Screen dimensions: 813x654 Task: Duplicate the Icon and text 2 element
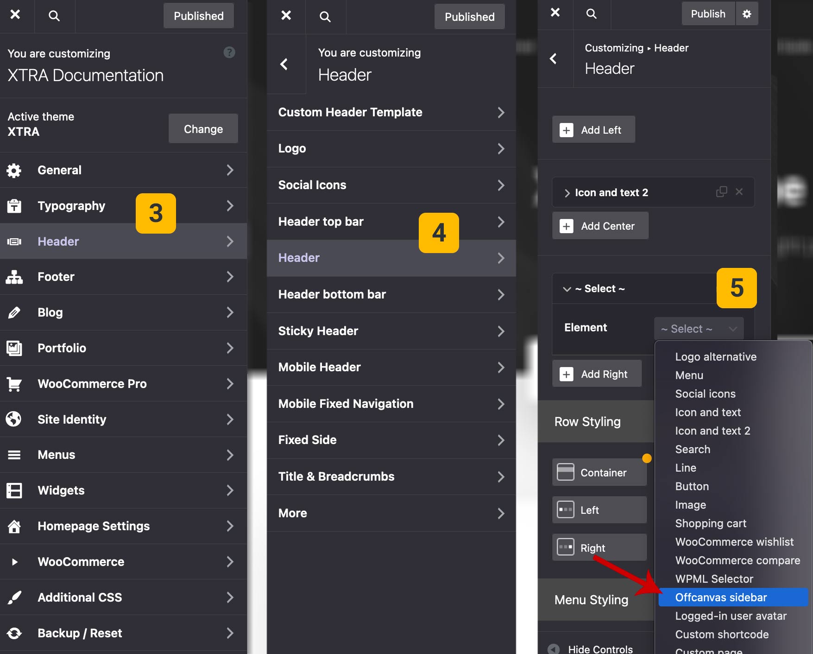point(721,192)
